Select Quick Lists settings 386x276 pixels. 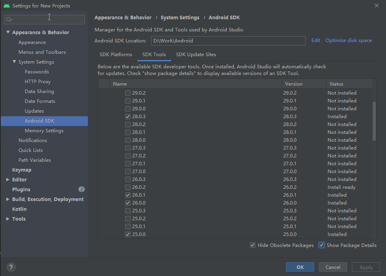pos(31,150)
